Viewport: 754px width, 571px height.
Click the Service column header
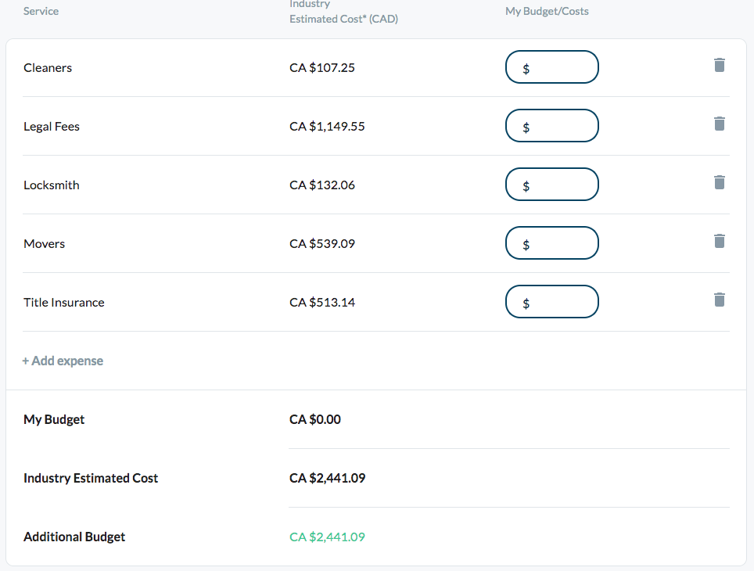click(x=41, y=11)
